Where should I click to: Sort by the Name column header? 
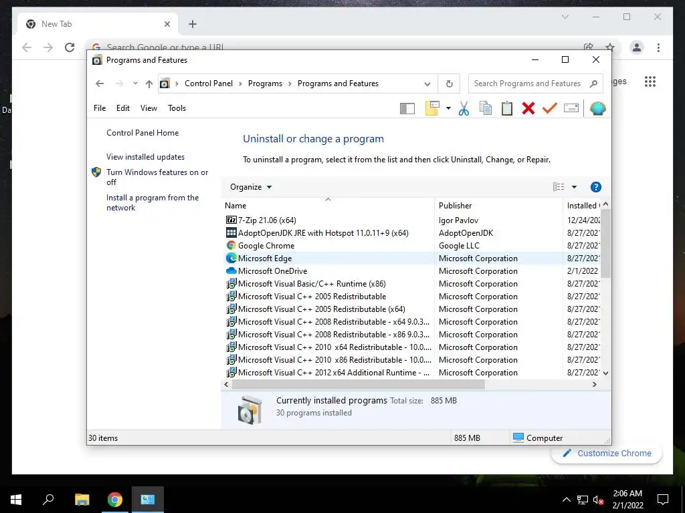point(328,206)
